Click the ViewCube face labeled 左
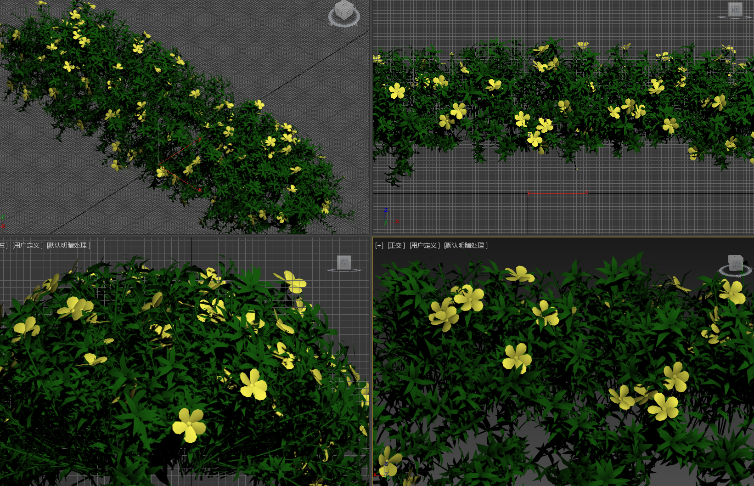754x486 pixels. 344,262
